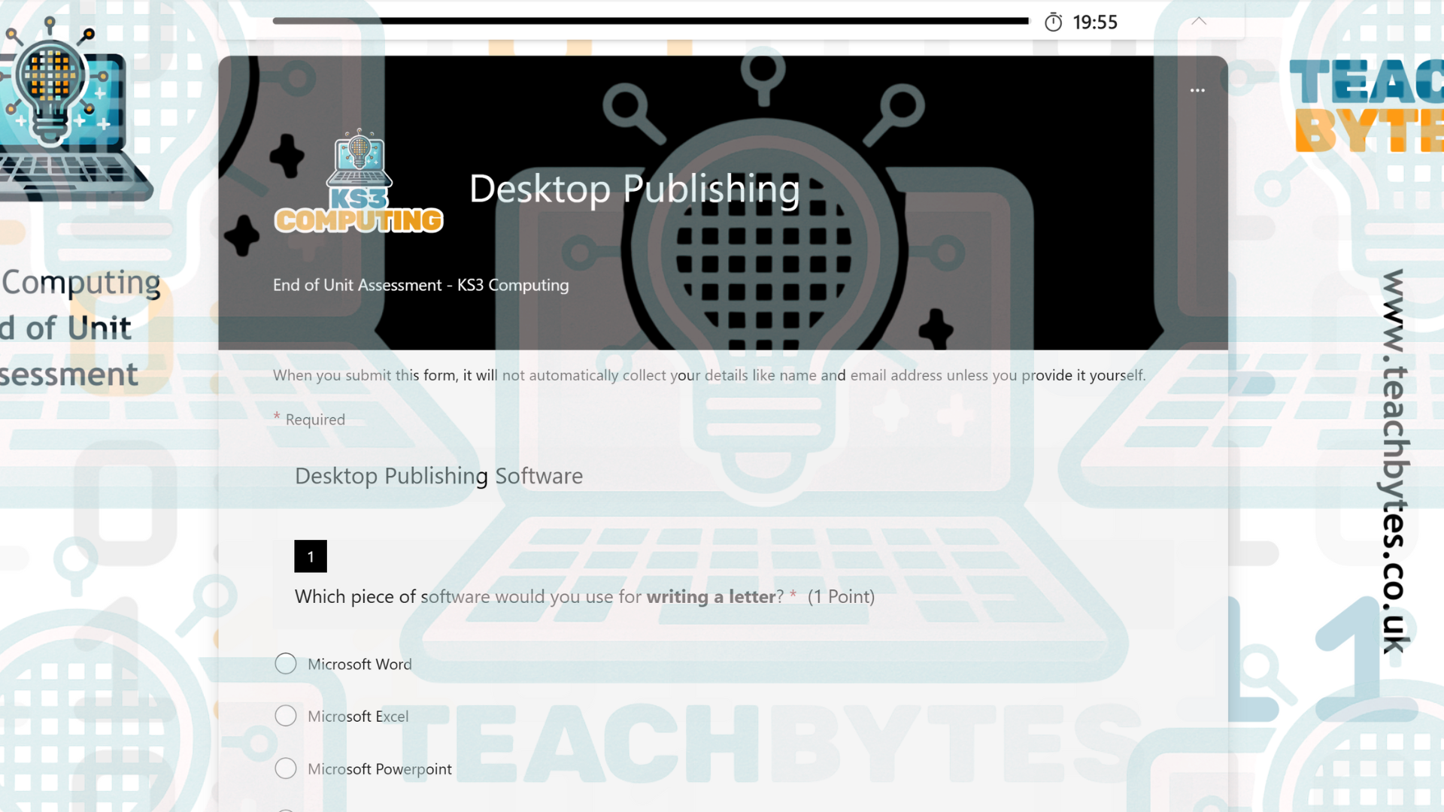Open the three-dot more options menu
The image size is (1444, 812).
click(x=1197, y=90)
